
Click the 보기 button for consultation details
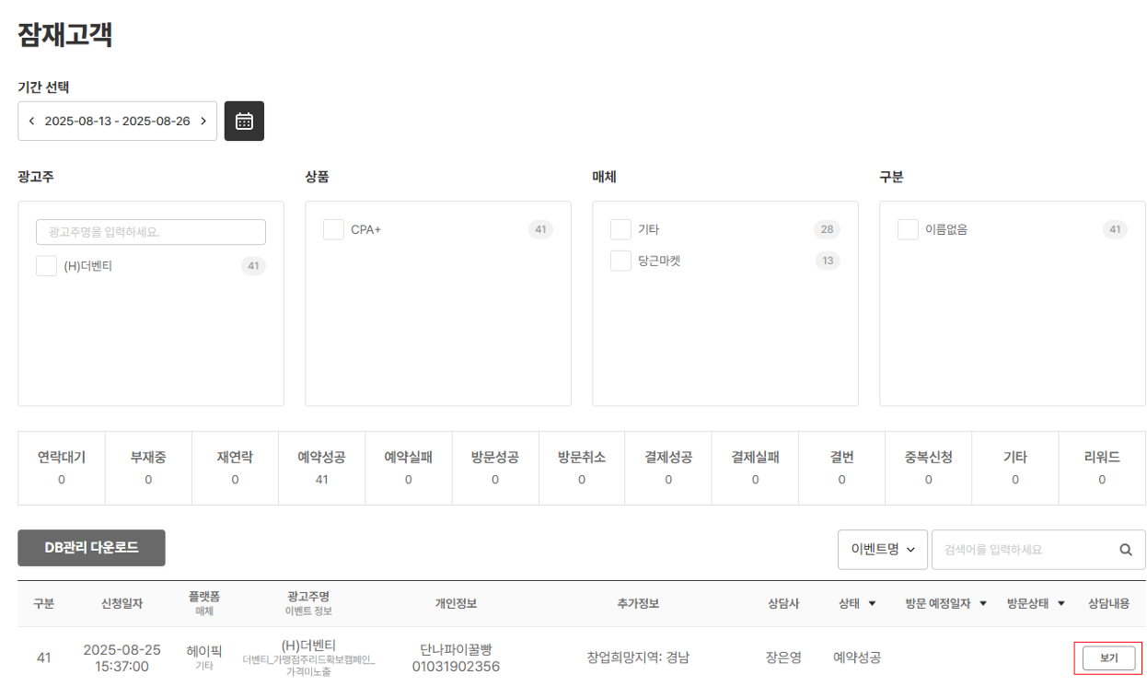(x=1109, y=657)
